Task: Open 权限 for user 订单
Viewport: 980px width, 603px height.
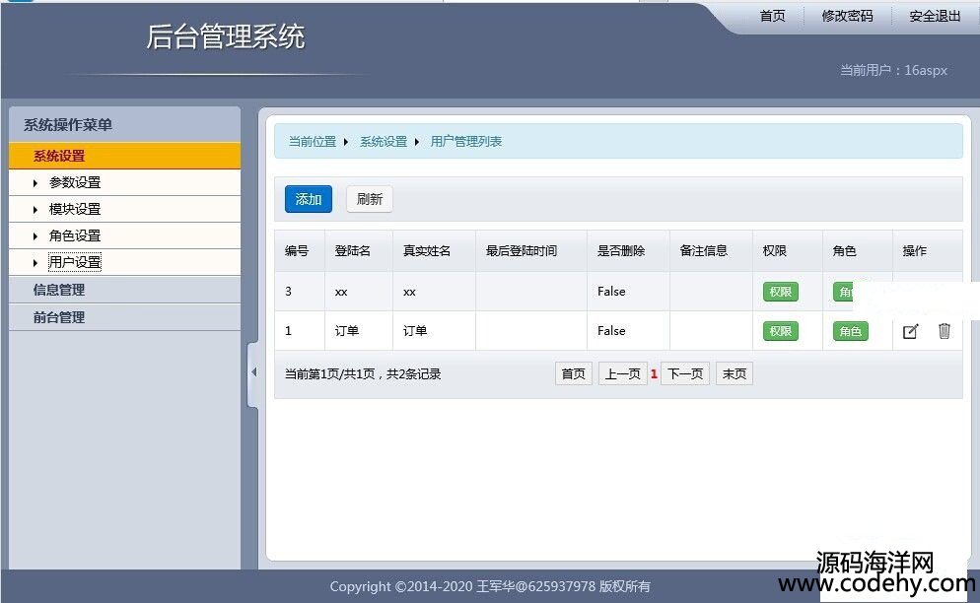Action: coord(781,331)
